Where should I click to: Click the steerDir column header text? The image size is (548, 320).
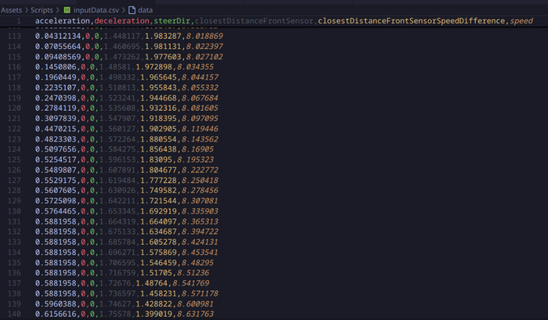click(172, 21)
